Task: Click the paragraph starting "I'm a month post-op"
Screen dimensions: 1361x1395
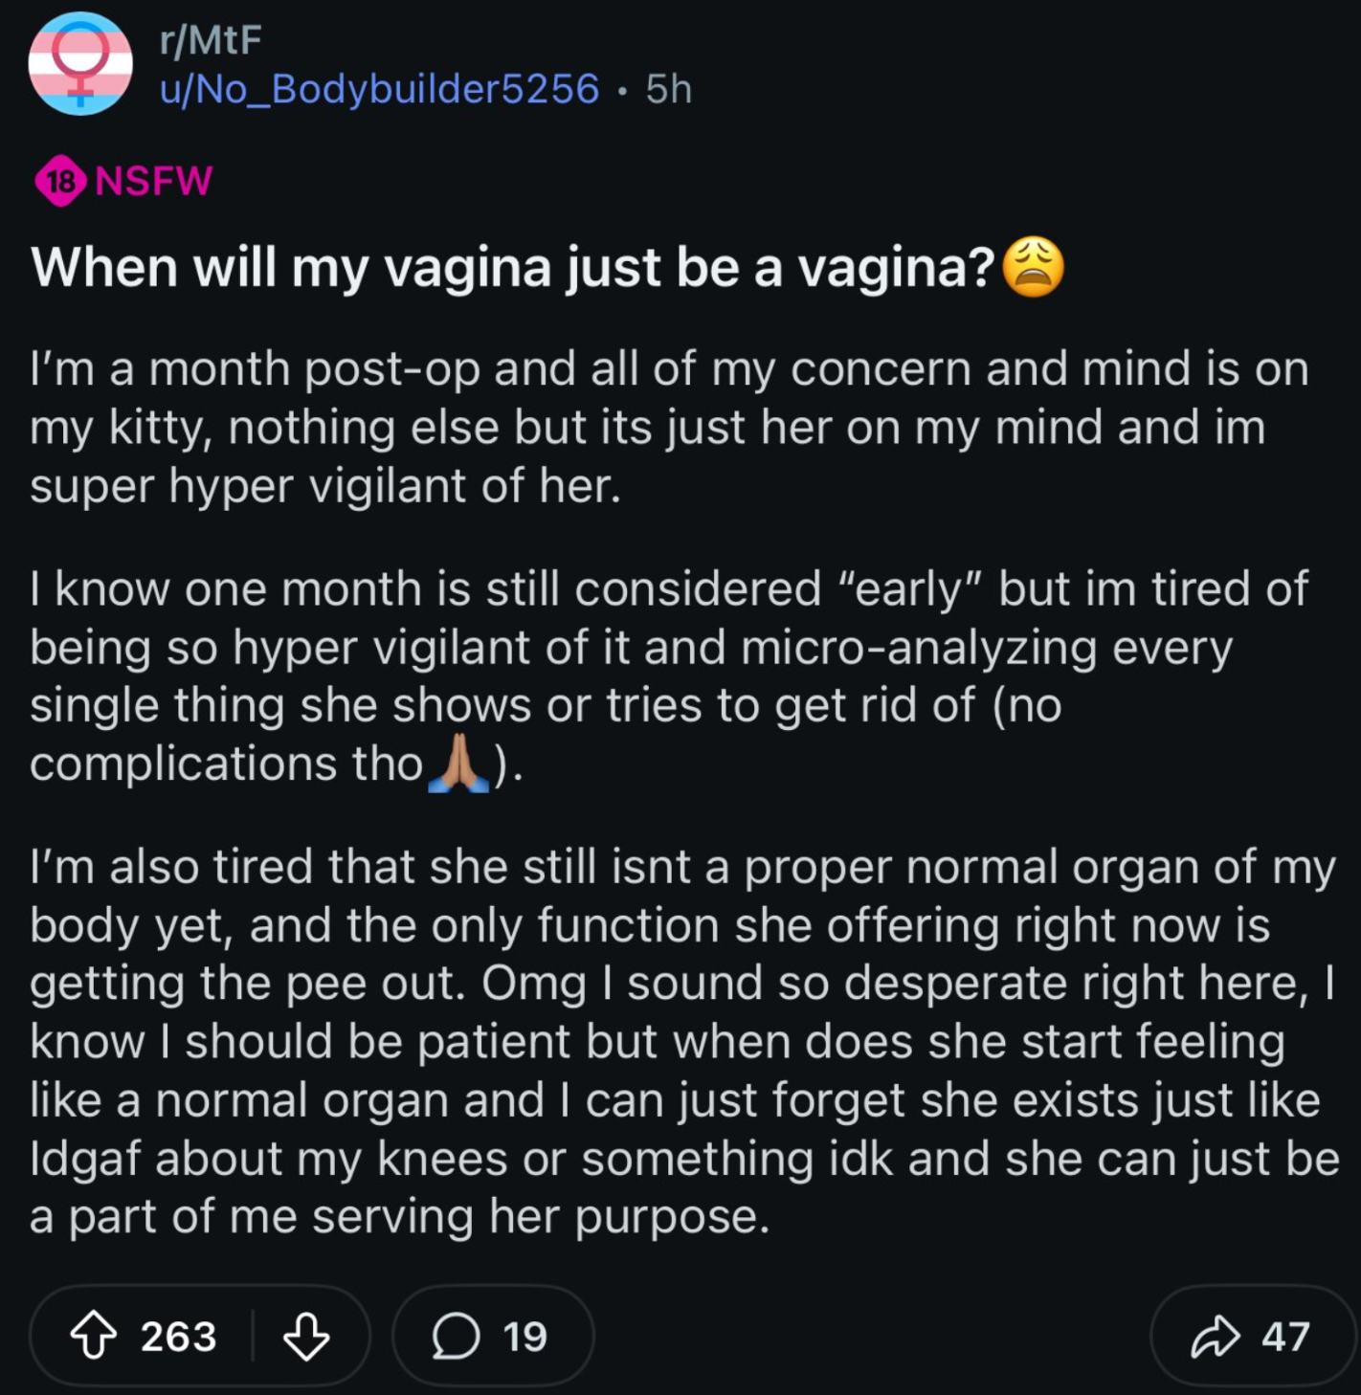Action: [x=668, y=427]
